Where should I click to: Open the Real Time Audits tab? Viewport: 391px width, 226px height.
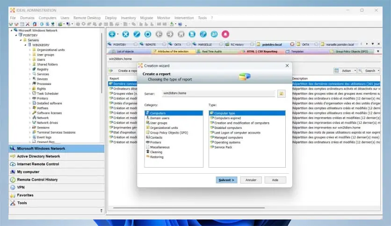(x=212, y=51)
